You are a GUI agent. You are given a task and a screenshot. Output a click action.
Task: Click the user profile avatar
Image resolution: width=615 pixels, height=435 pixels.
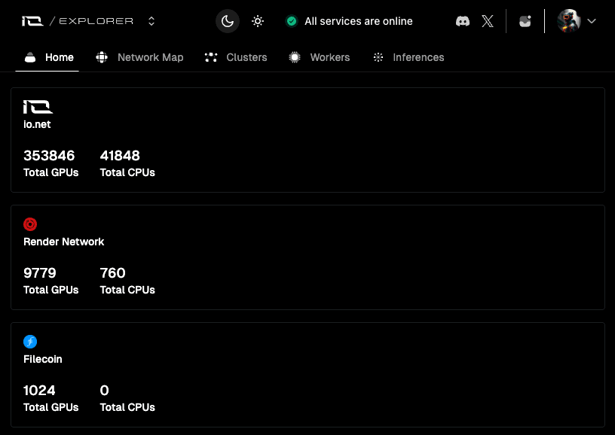point(568,21)
